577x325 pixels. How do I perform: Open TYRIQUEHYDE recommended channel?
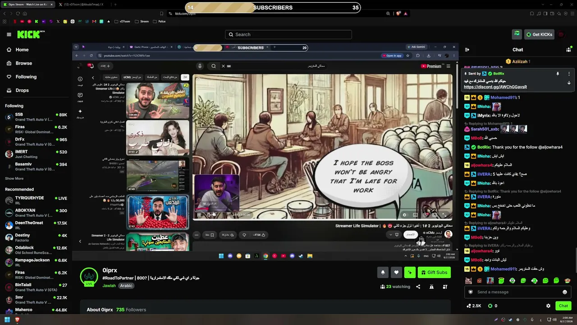pyautogui.click(x=36, y=200)
